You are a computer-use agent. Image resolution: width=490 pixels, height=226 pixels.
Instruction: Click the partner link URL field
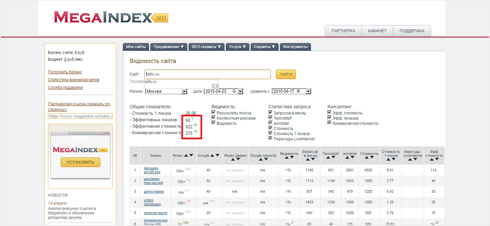click(x=80, y=116)
